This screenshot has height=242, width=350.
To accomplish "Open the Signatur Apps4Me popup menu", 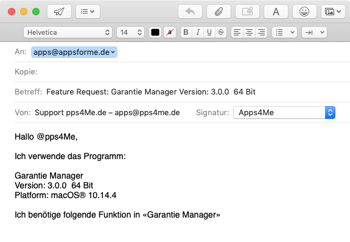I will pyautogui.click(x=284, y=112).
